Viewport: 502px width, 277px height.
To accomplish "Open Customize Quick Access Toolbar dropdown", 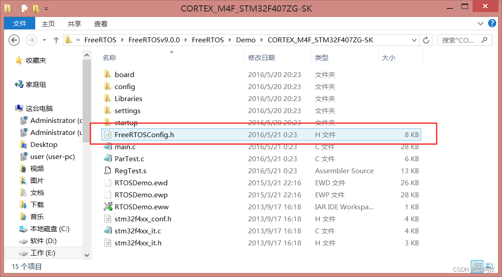I will coord(46,8).
